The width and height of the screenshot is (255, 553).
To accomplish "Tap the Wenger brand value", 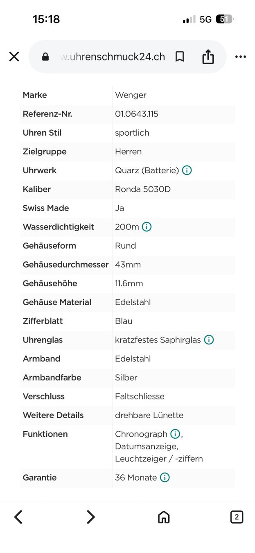I will tap(131, 95).
